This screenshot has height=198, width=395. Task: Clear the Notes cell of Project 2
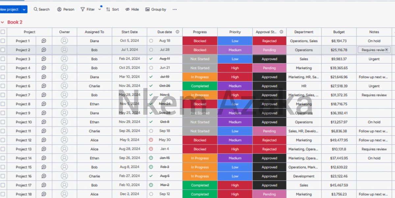point(386,50)
